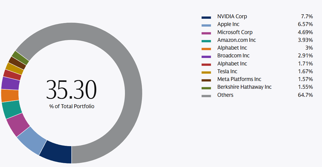
Task: Select the magenta Microsoft donut slice
Action: pyautogui.click(x=18, y=125)
